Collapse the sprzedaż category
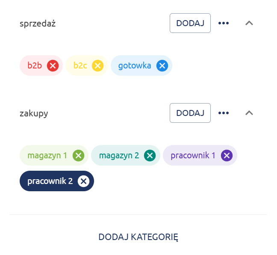This screenshot has width=277, height=255. pyautogui.click(x=249, y=23)
